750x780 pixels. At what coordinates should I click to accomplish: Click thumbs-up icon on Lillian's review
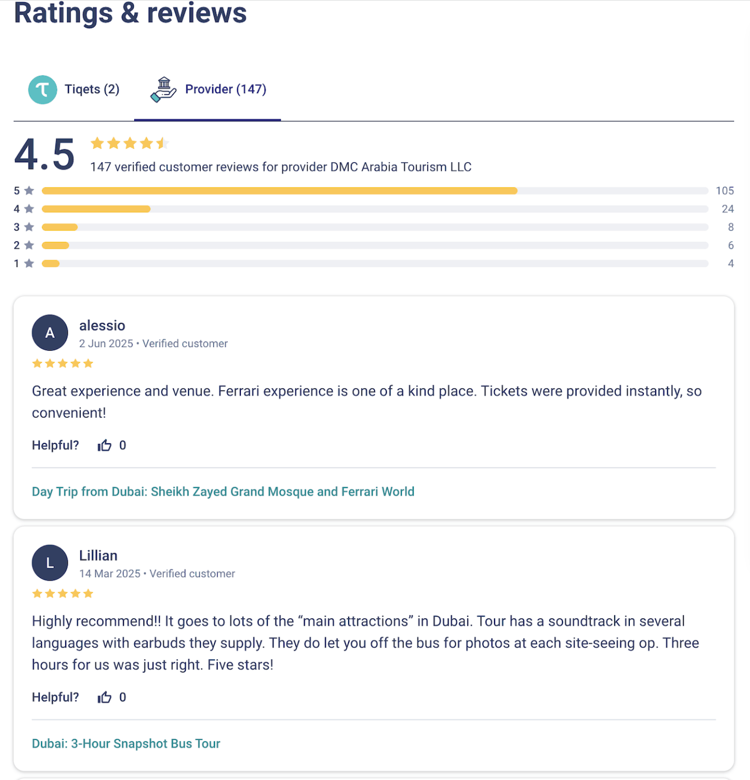[104, 698]
